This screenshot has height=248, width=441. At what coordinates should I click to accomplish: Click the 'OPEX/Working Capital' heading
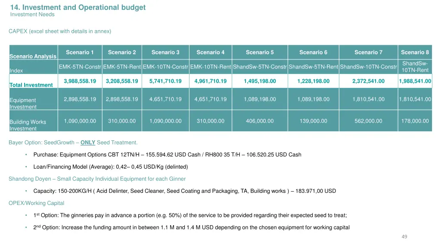tap(36, 203)
